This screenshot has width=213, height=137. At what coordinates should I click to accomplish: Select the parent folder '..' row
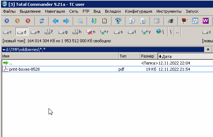pos(107,63)
